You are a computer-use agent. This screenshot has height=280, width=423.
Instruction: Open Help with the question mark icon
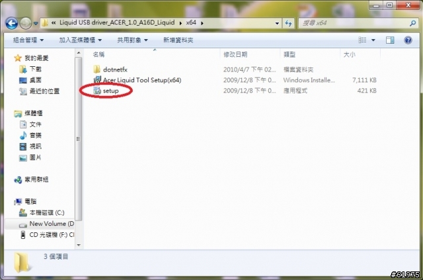[x=408, y=40]
